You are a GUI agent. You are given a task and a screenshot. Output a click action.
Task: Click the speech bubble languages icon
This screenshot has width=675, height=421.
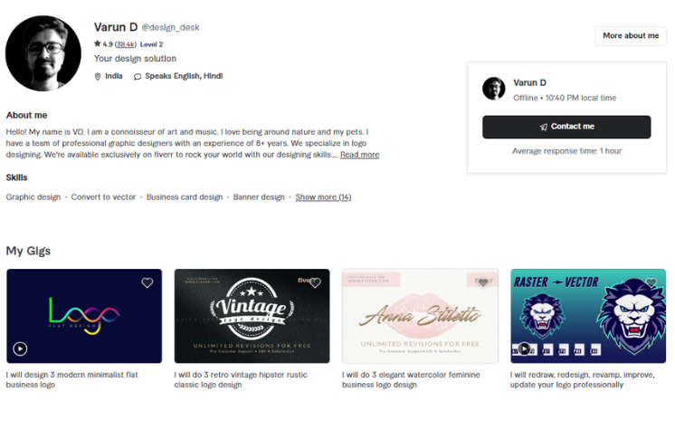pyautogui.click(x=138, y=77)
